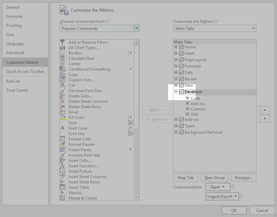Click the New Group button
277x217 pixels.
point(215,178)
